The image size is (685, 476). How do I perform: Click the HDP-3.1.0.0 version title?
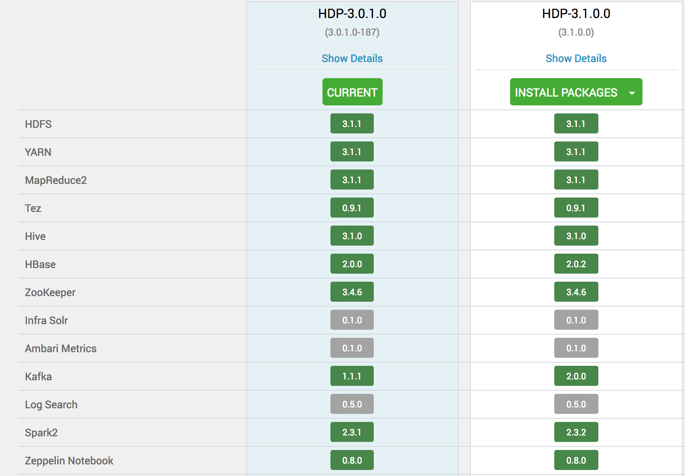click(576, 14)
